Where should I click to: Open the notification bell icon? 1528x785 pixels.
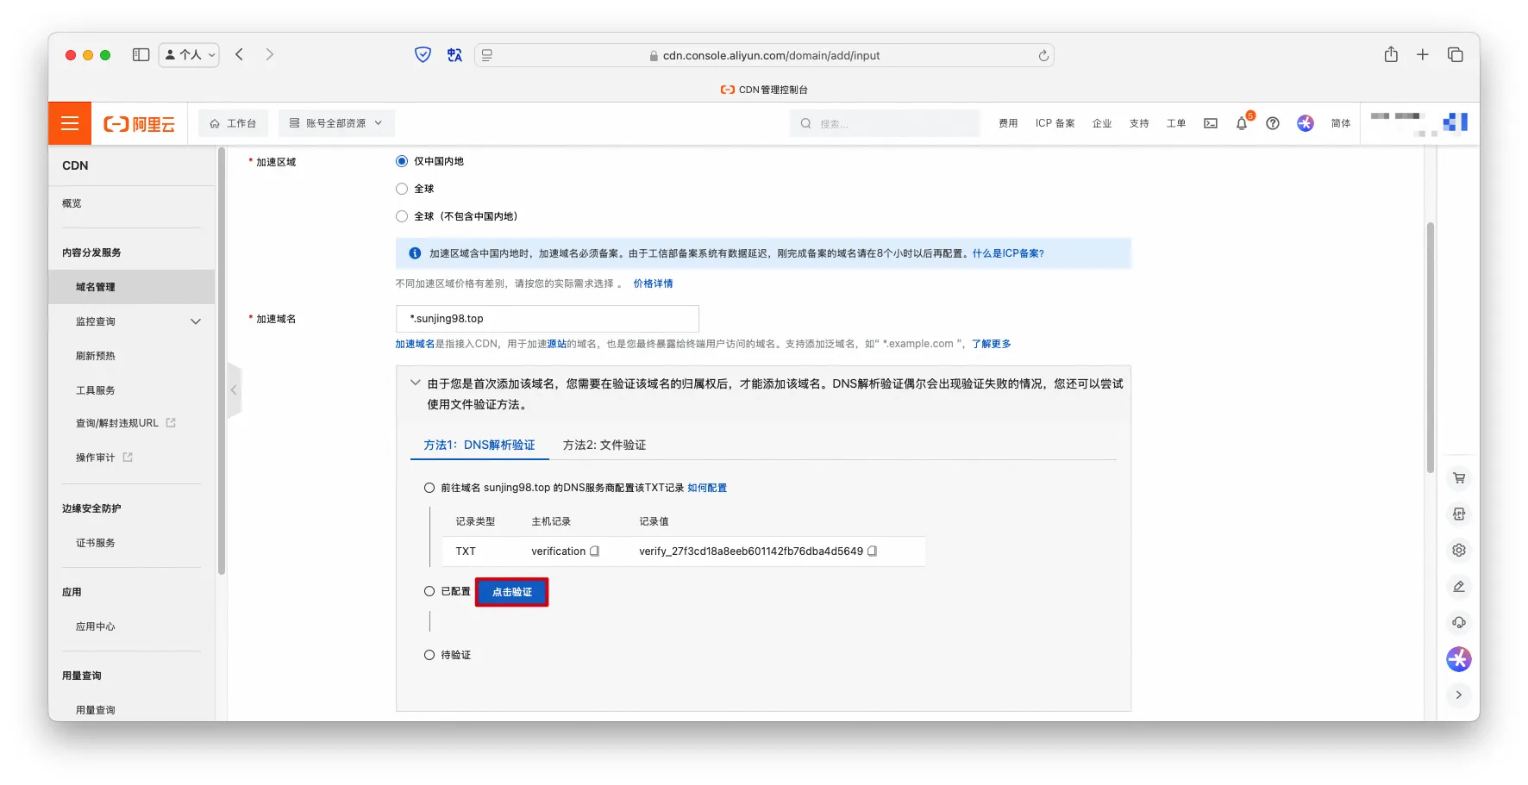click(1241, 123)
